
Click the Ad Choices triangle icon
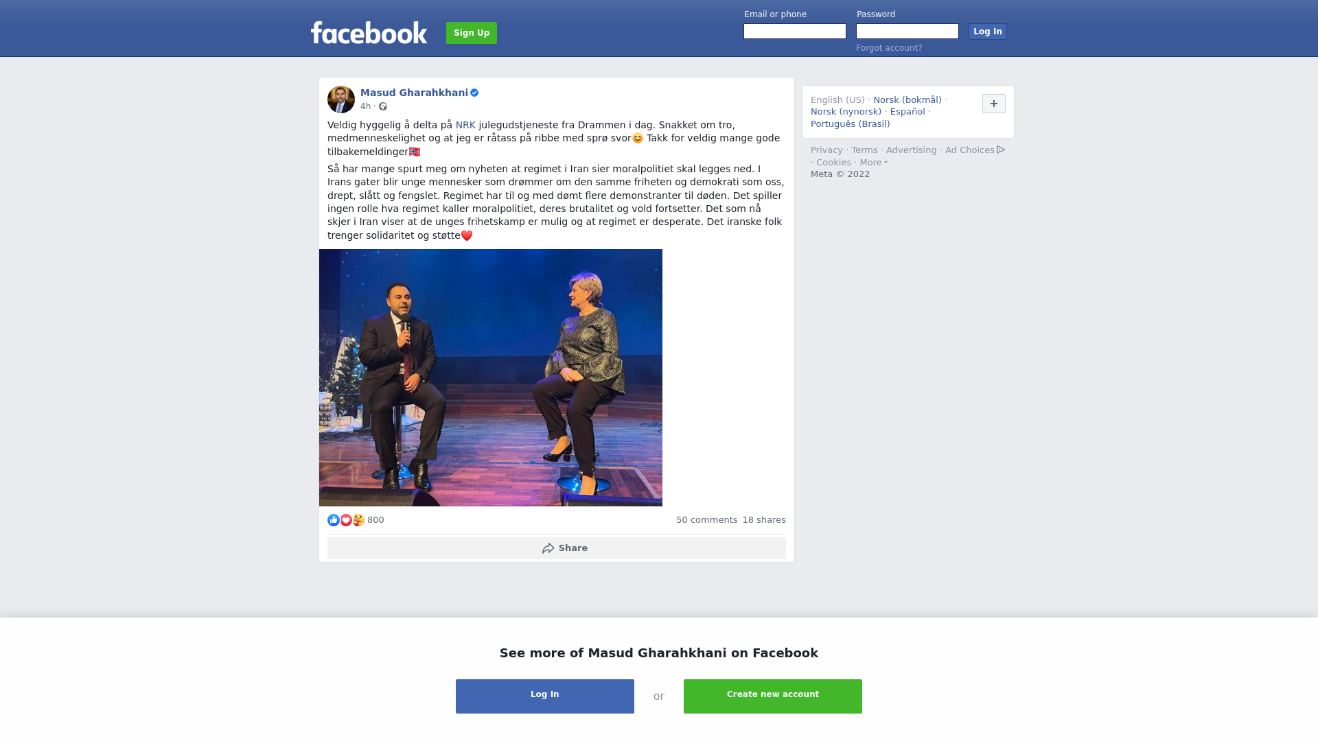(x=1001, y=150)
